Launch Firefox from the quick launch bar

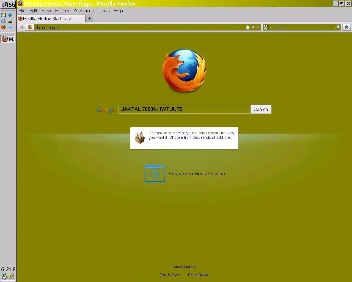point(4,27)
